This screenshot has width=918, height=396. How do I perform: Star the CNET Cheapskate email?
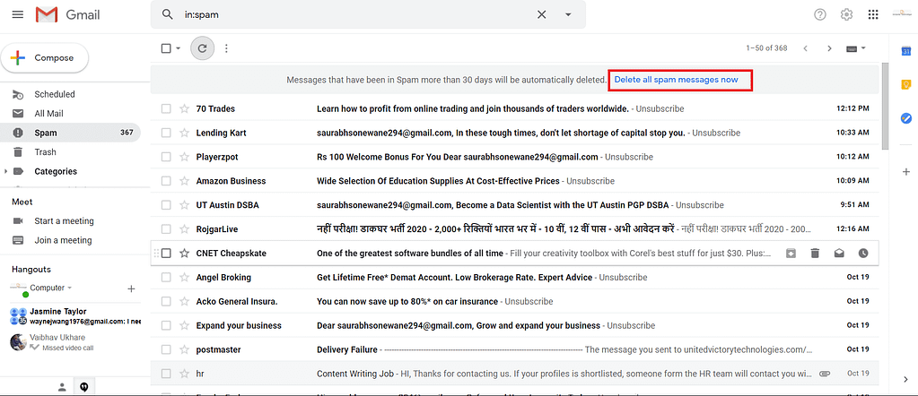point(185,254)
